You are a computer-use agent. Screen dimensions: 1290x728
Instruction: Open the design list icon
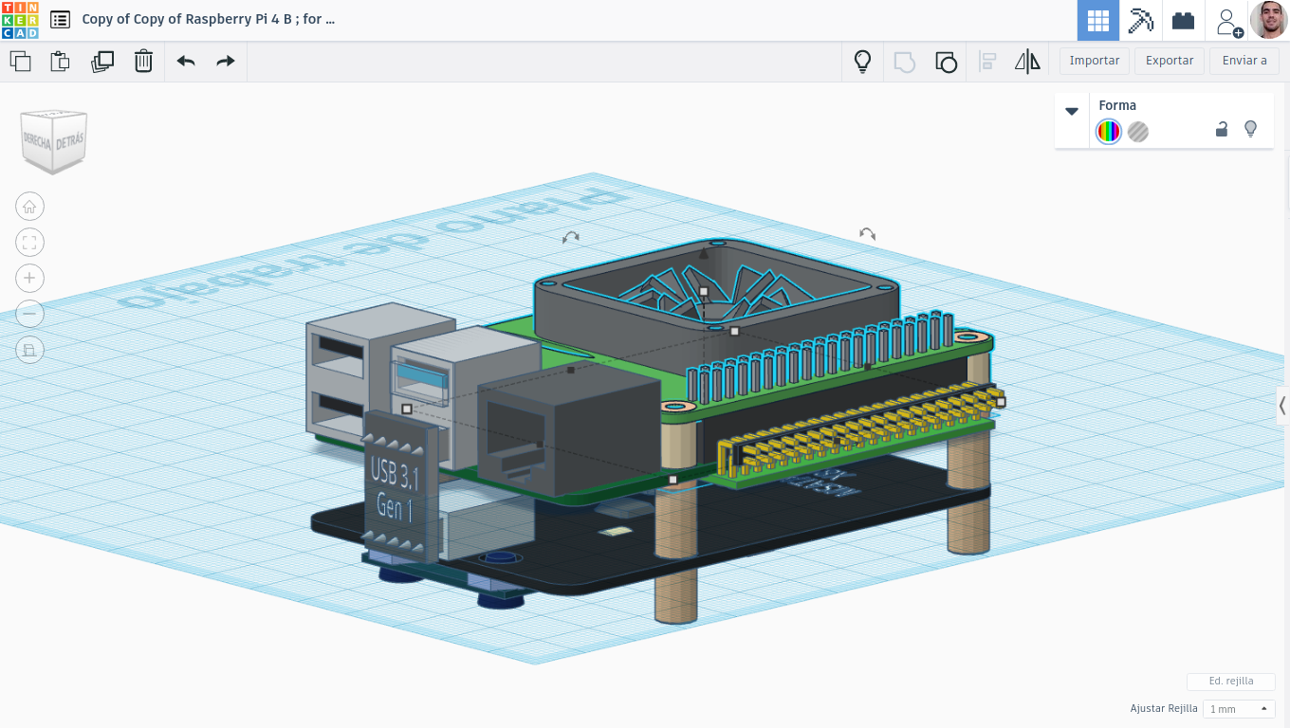pyautogui.click(x=60, y=19)
